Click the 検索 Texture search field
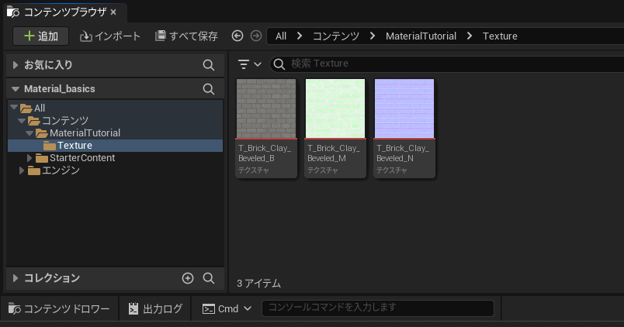The width and height of the screenshot is (624, 327). [x=442, y=64]
